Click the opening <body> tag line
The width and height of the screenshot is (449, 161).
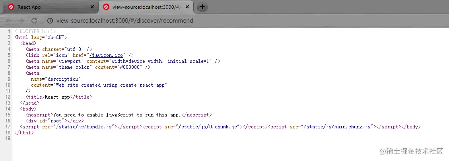[28, 109]
